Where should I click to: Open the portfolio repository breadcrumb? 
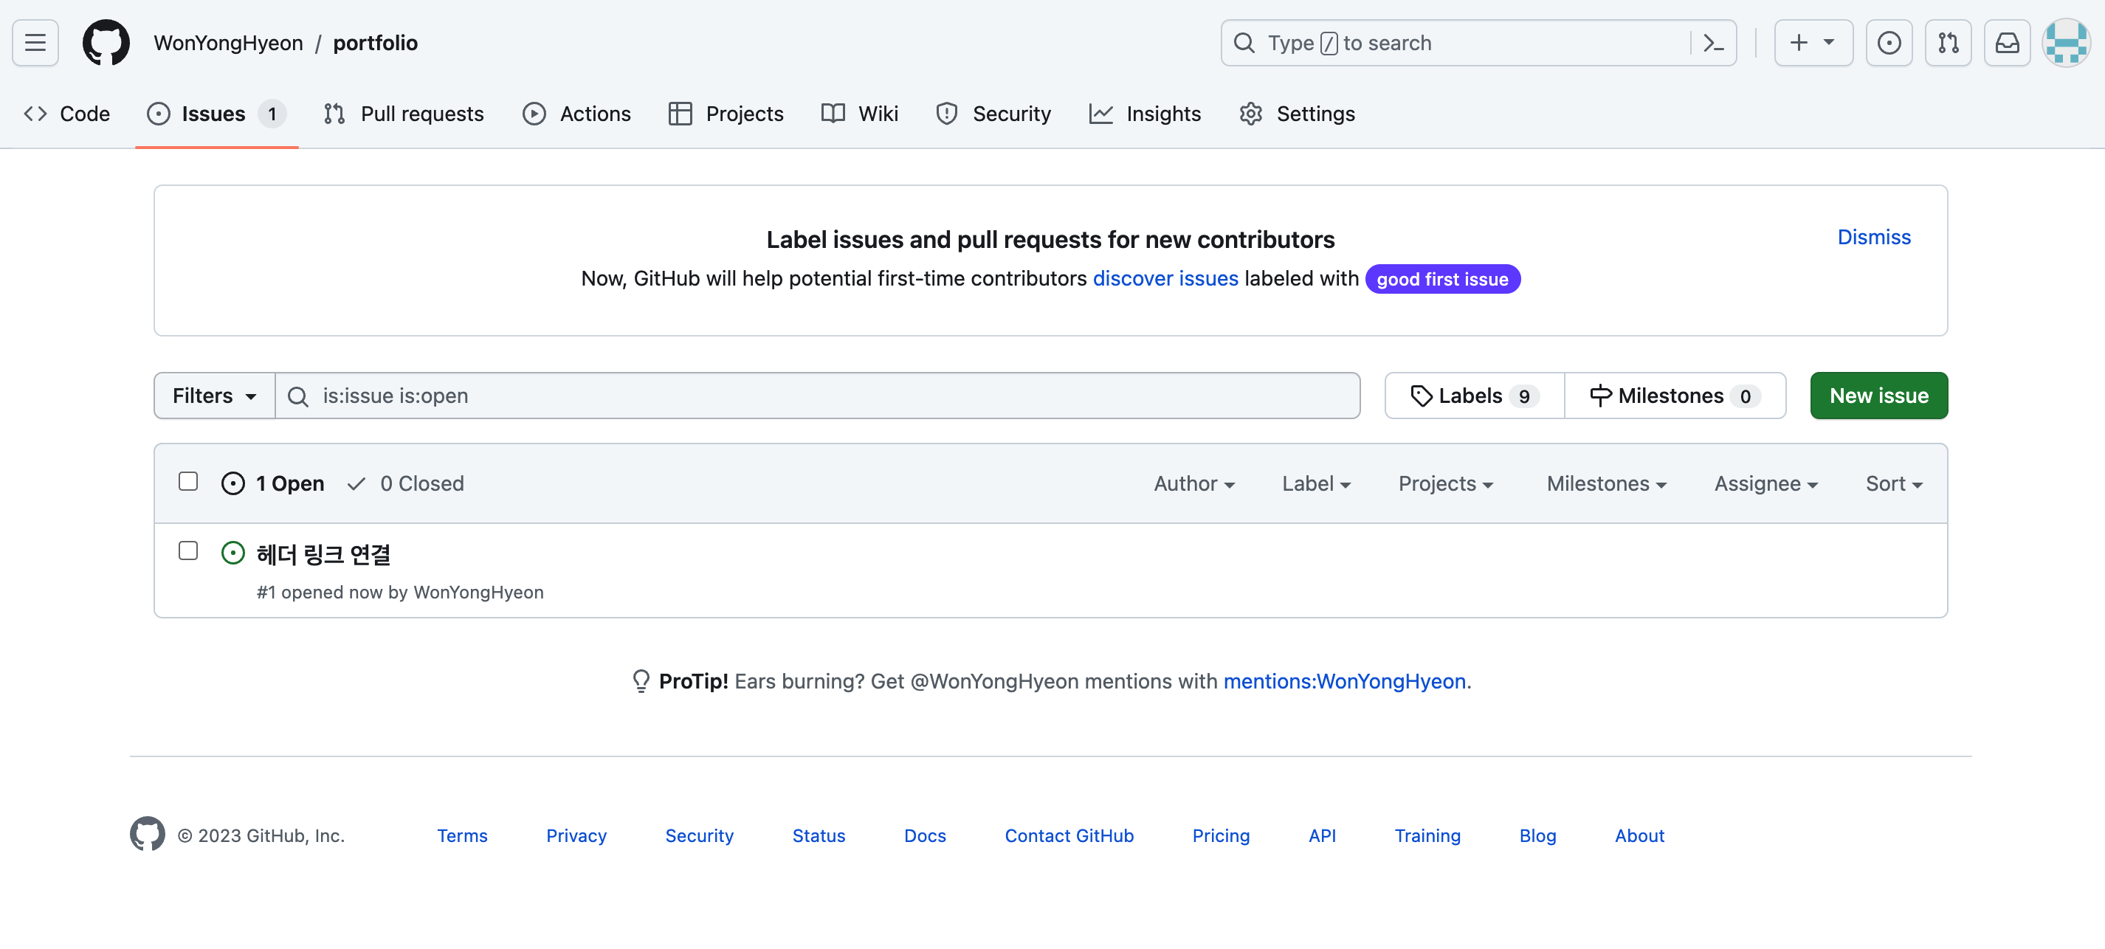375,43
